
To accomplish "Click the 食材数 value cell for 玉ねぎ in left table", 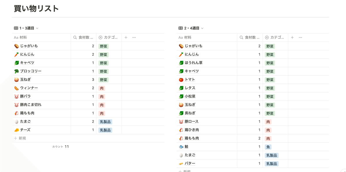I will pos(84,80).
